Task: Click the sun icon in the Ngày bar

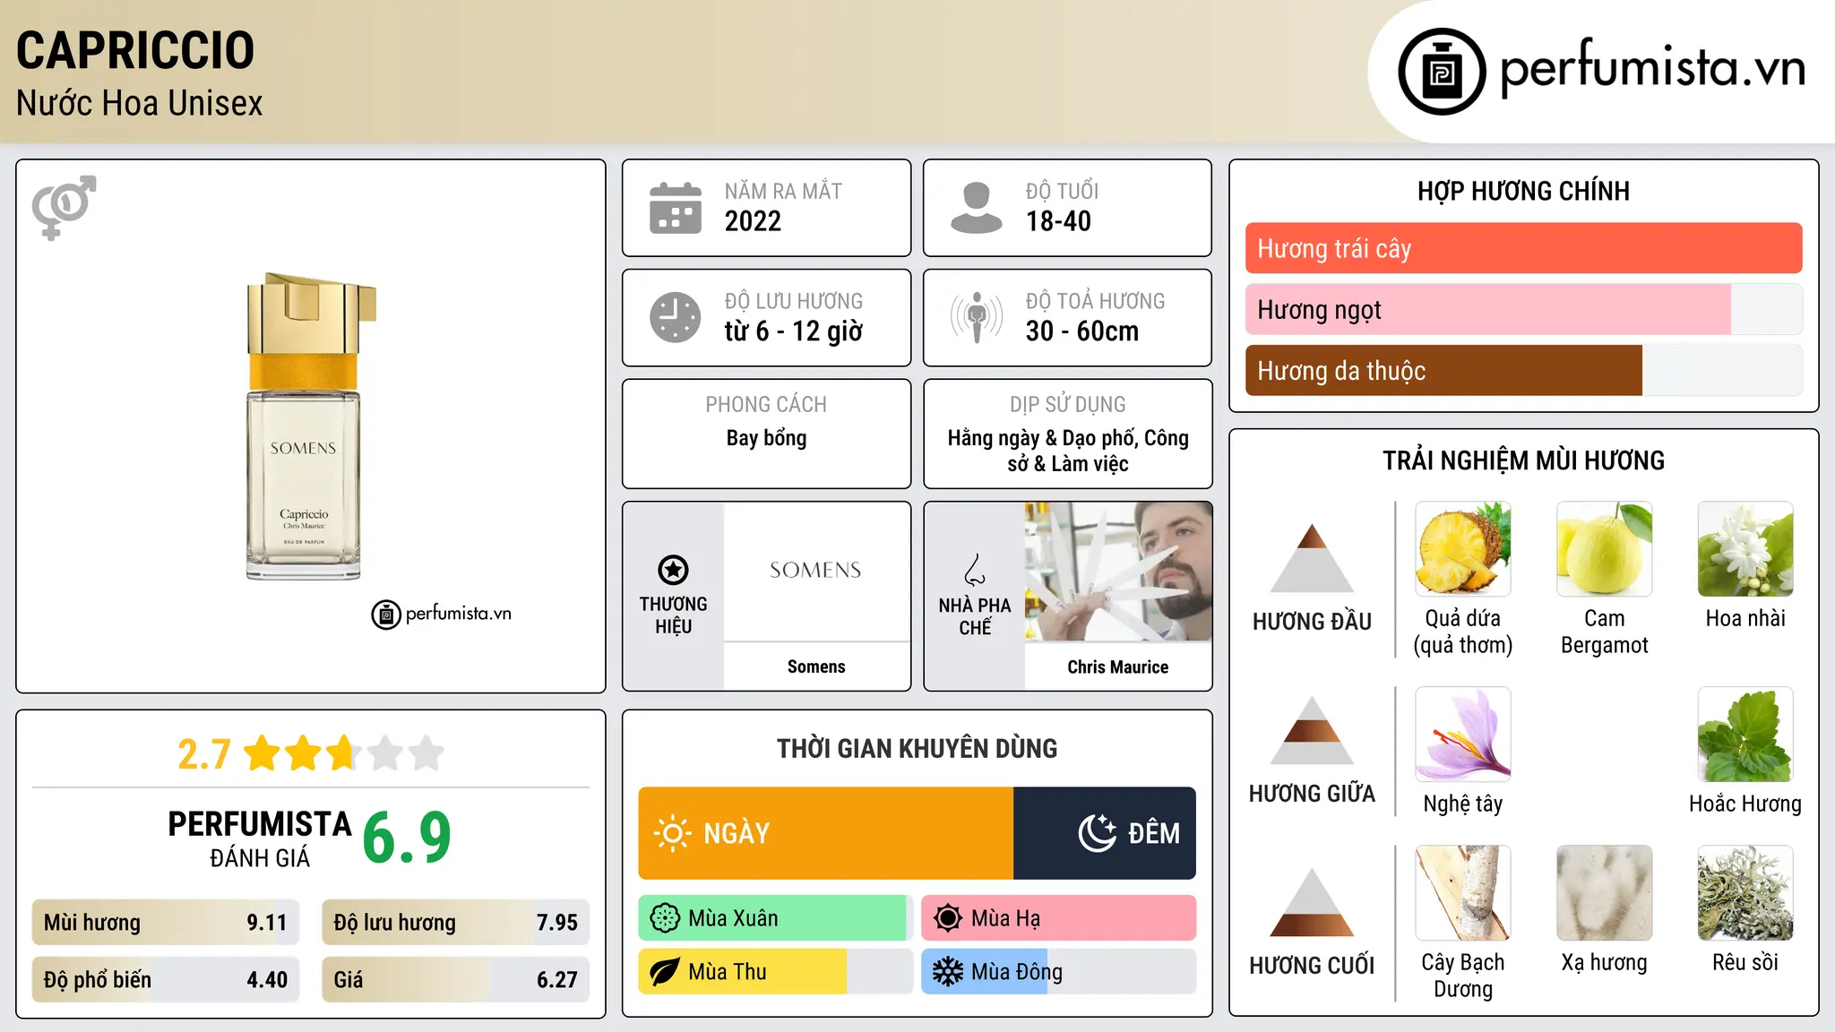Action: click(x=672, y=833)
